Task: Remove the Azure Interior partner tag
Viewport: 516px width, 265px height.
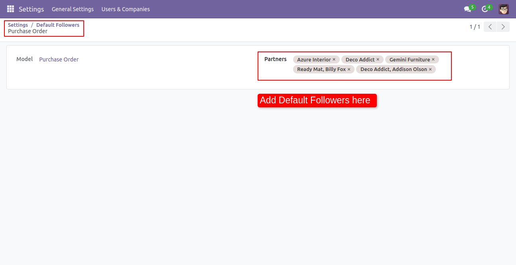Action: (334, 59)
